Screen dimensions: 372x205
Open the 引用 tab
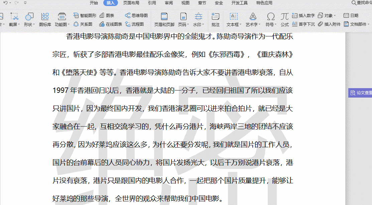152,3
